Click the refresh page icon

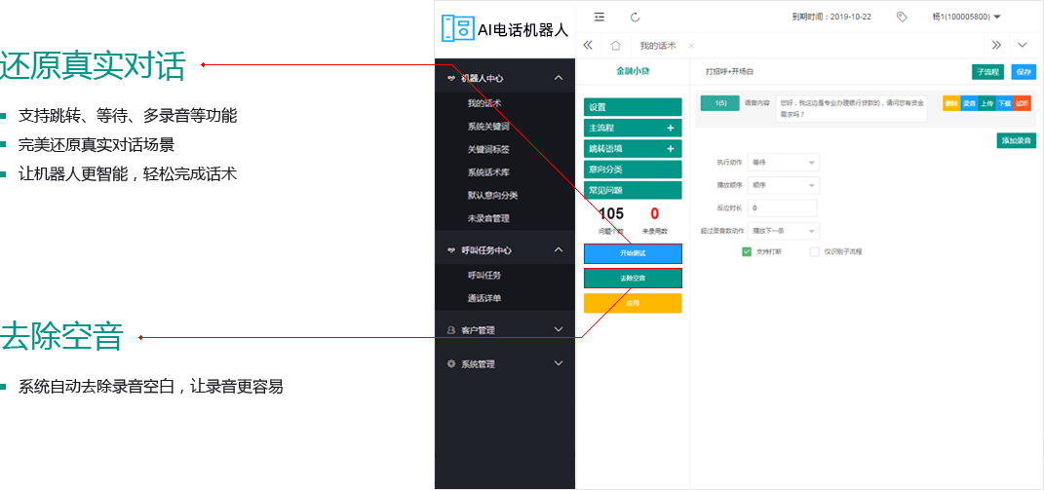click(x=635, y=17)
